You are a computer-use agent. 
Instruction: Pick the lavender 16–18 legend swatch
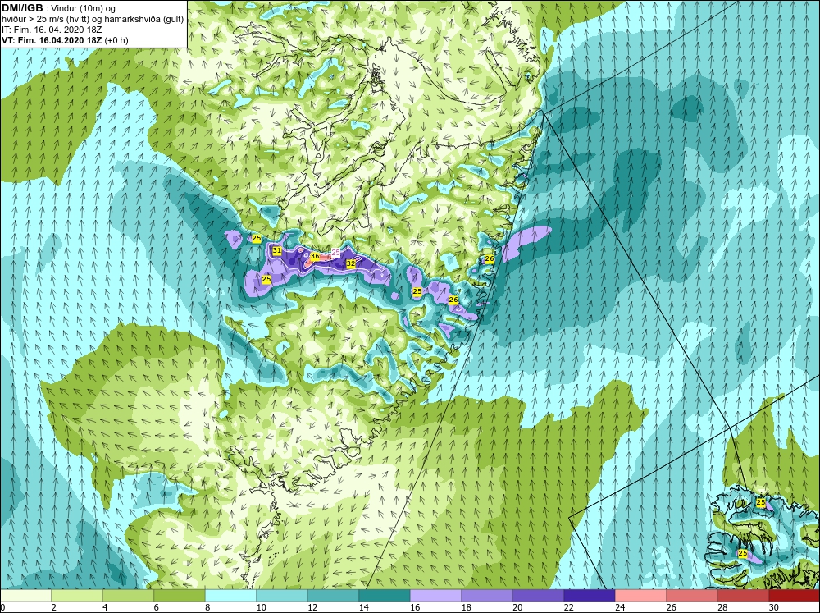[435, 595]
